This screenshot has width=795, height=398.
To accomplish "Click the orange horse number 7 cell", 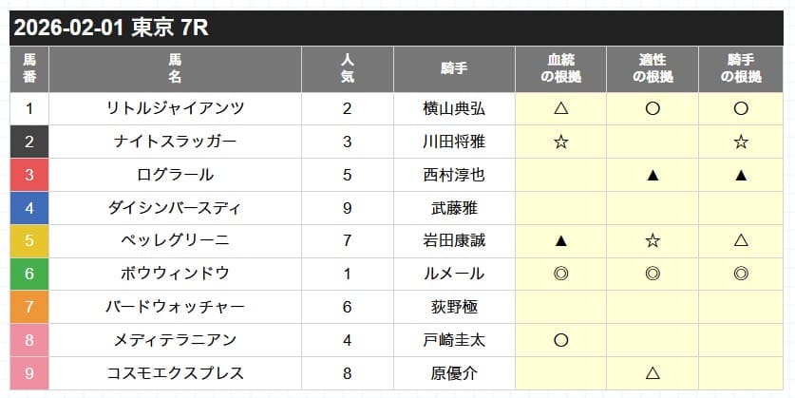I will (29, 307).
